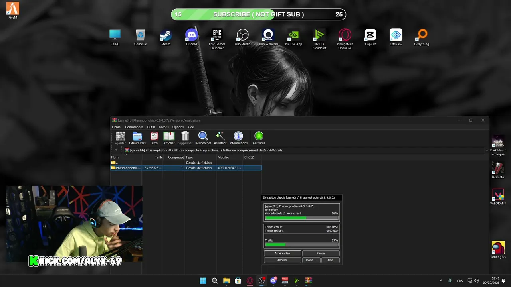Image resolution: width=511 pixels, height=287 pixels.
Task: Select the OBS Studio desktop icon
Action: point(243,37)
